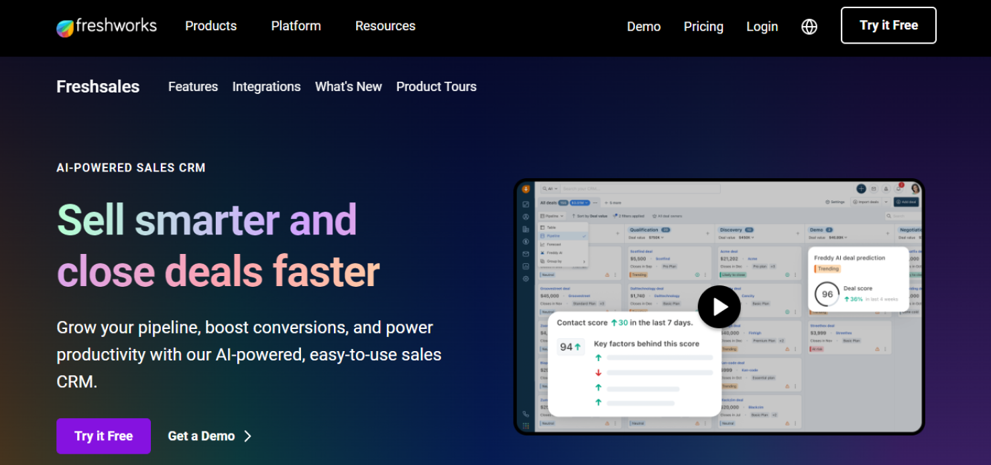991x465 pixels.
Task: Click the Get a Demo link
Action: pyautogui.click(x=201, y=436)
